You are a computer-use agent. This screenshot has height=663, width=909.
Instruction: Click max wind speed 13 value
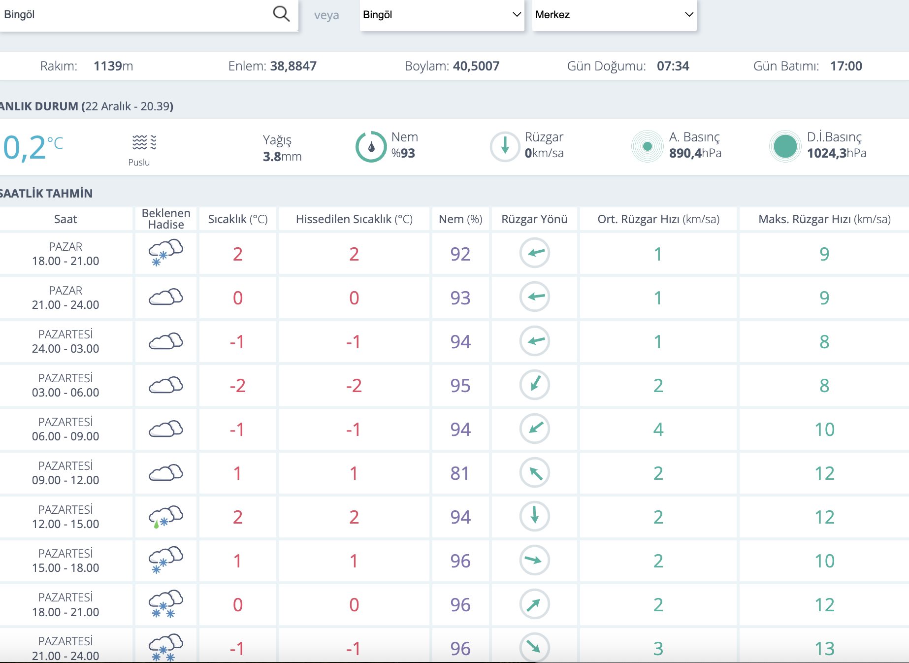point(824,649)
